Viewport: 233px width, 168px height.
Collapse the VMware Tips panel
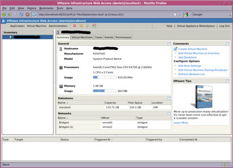tap(227, 81)
